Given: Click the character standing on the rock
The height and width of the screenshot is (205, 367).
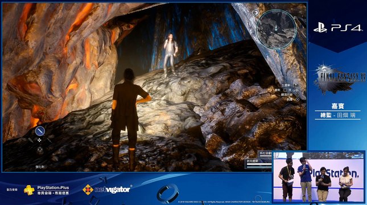Looking at the screenshot, I should pyautogui.click(x=170, y=55).
